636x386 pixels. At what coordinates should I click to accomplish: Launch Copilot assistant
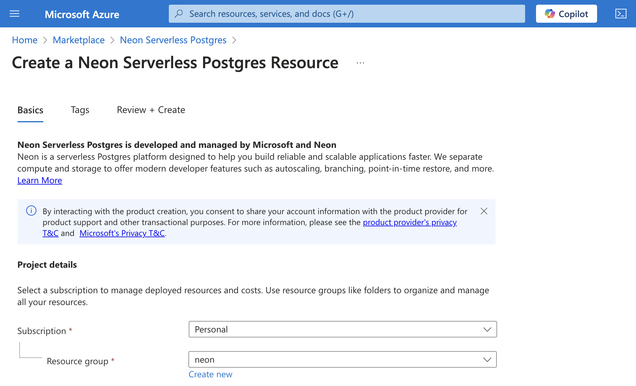566,14
